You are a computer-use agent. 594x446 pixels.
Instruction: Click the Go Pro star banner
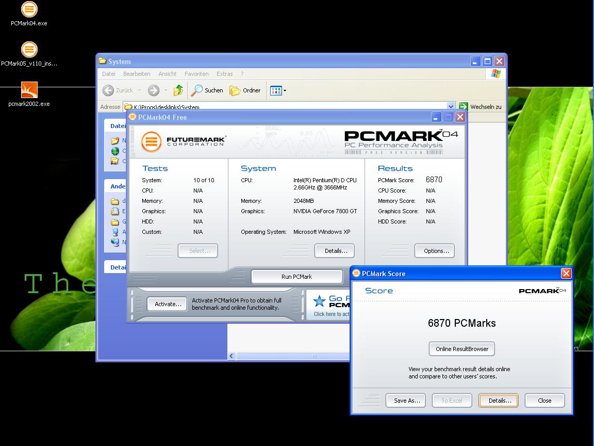(x=328, y=305)
